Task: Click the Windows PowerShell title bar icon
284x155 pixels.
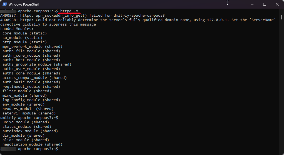Action: point(4,4)
